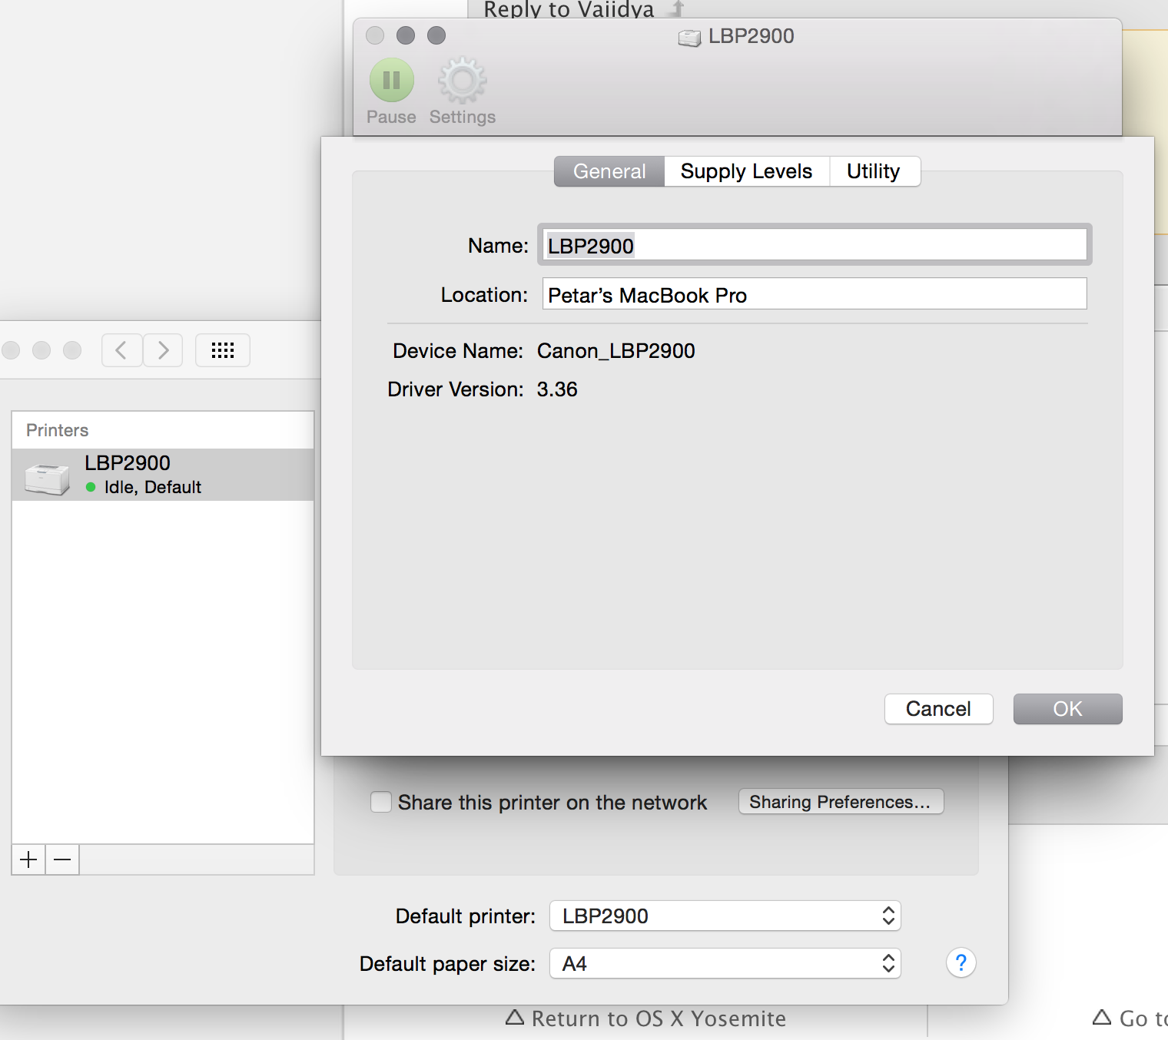
Task: Open the print queue Settings gear
Action: [x=462, y=80]
